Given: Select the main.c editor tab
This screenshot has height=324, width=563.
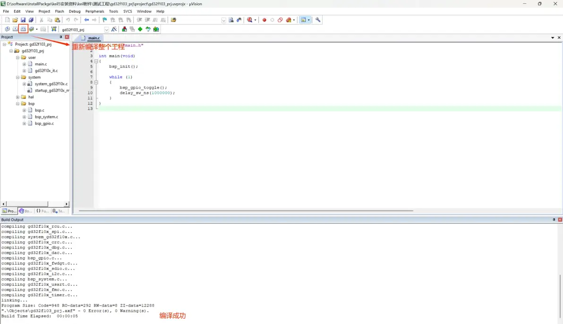Looking at the screenshot, I should point(94,38).
